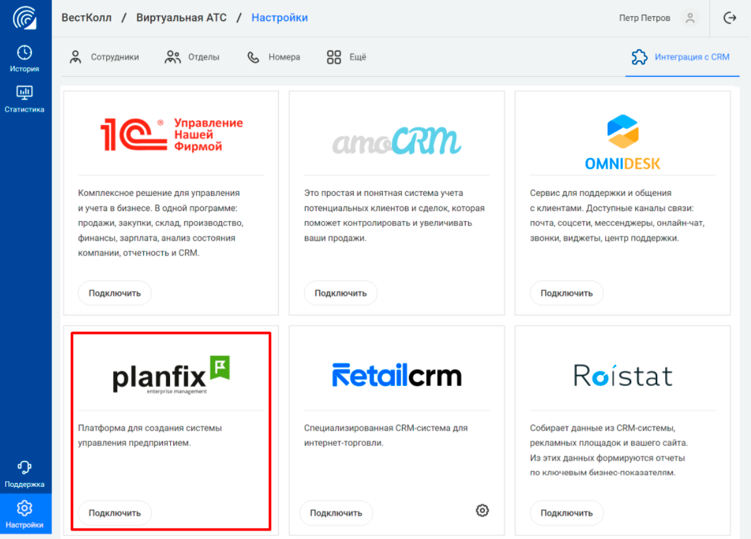
Task: Click the Отделы people icon
Action: 173,57
